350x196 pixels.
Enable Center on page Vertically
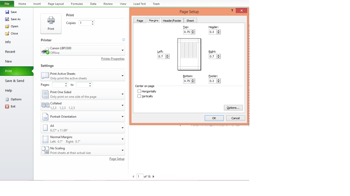click(x=139, y=96)
